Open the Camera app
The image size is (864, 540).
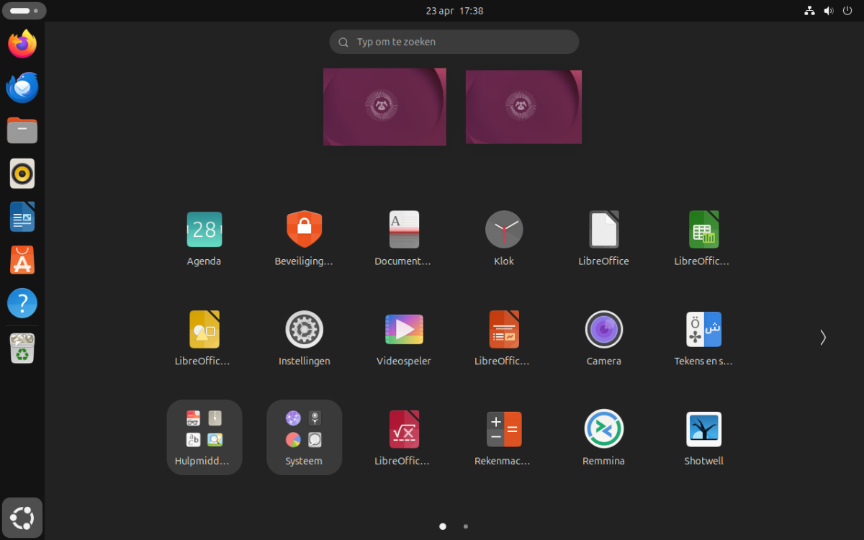coord(603,330)
